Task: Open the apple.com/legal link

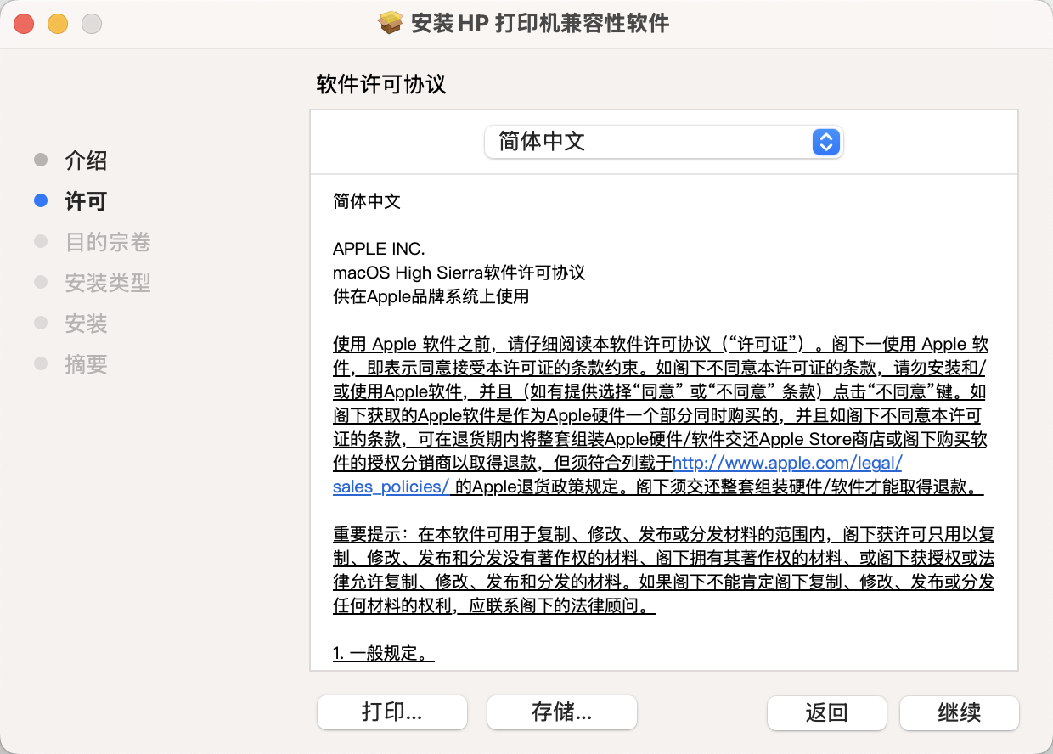Action: [787, 463]
